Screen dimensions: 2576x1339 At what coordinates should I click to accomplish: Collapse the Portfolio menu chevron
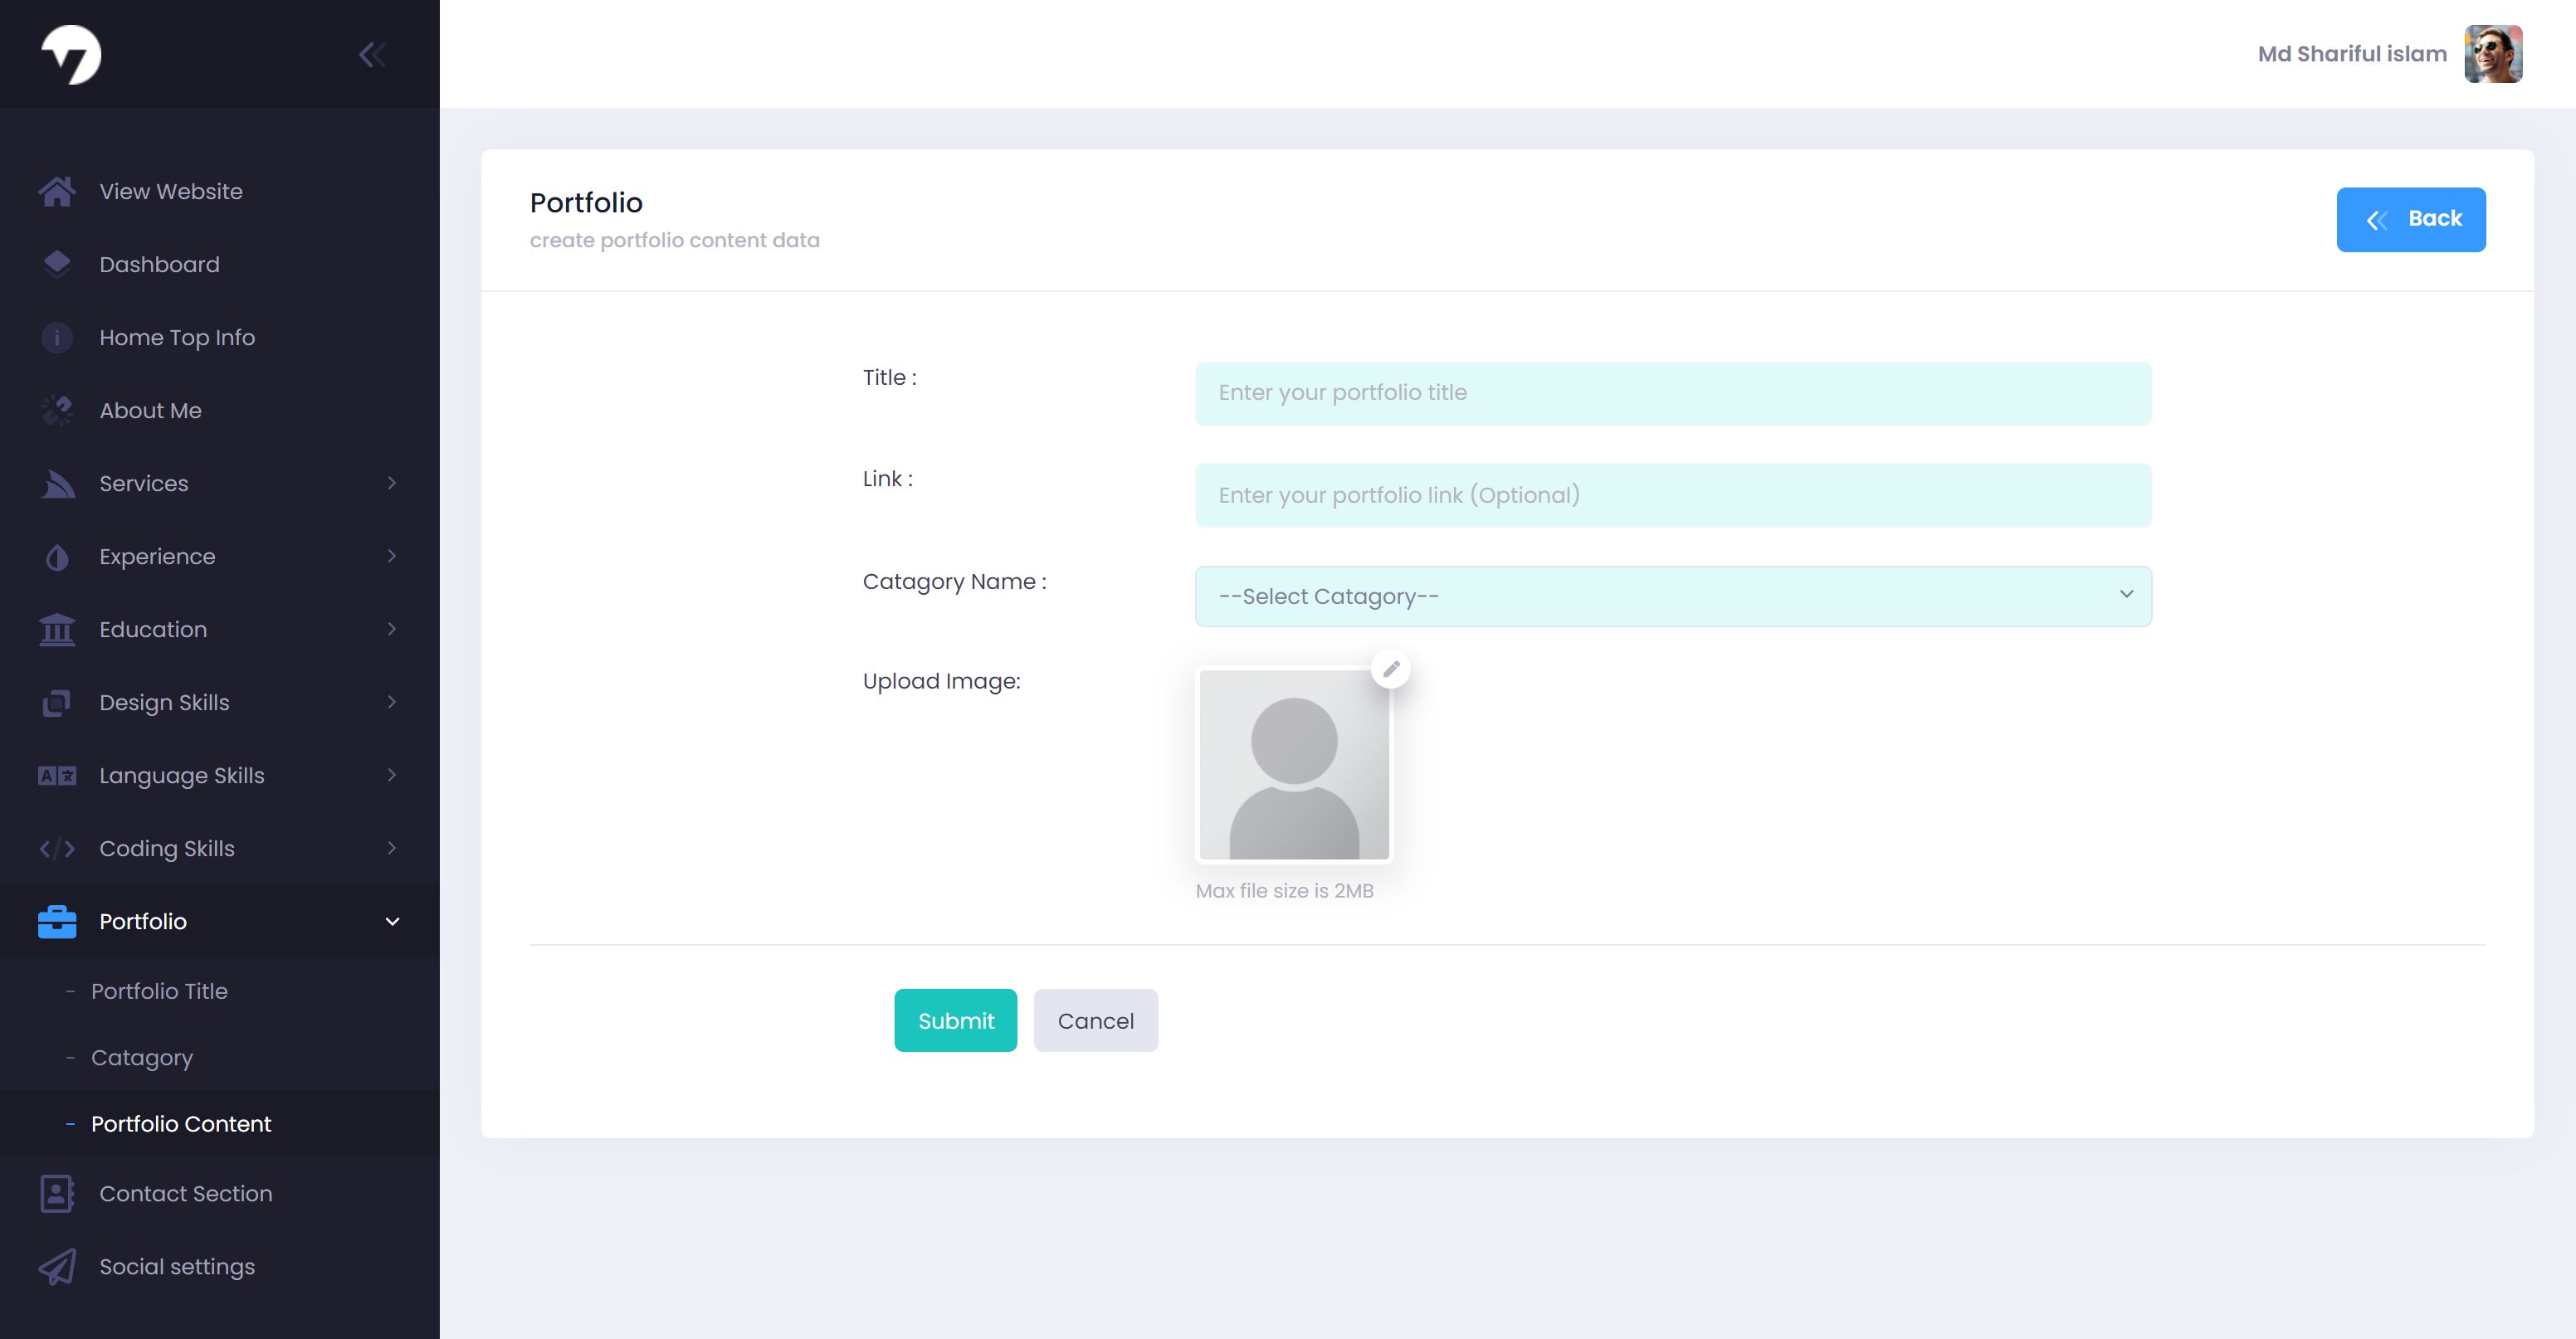pyautogui.click(x=392, y=921)
